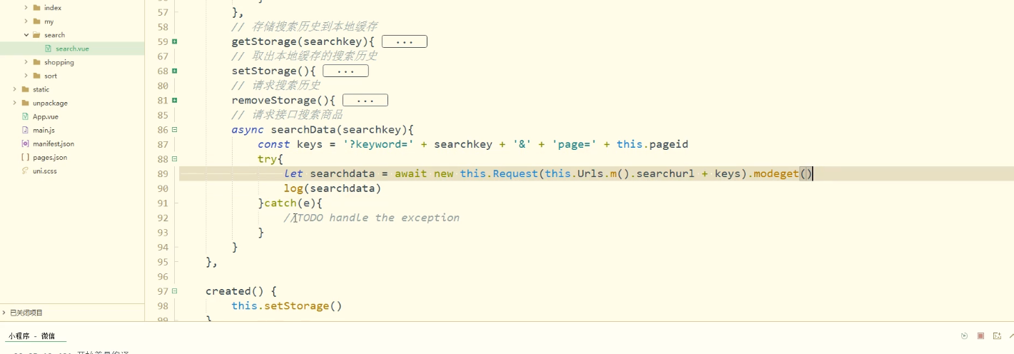Fold created() block at line 97

(x=174, y=290)
